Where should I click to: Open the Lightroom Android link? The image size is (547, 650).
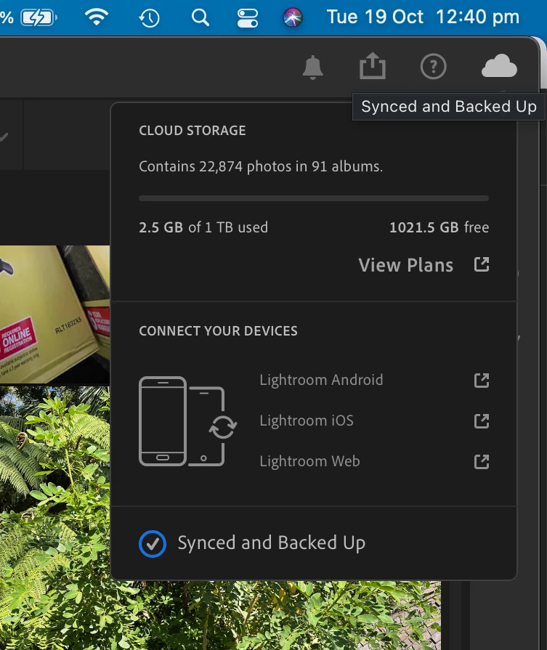pyautogui.click(x=321, y=380)
